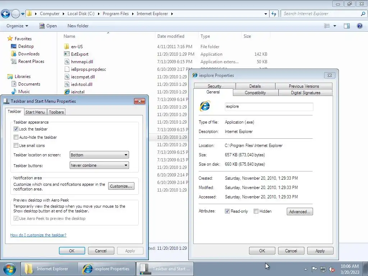Click OK in Taskbar and Start Menu Properties
Viewport: 368px width, 276px height.
click(x=72, y=250)
